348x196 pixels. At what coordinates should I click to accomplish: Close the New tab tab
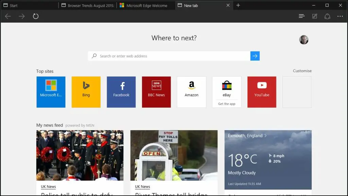(228, 5)
